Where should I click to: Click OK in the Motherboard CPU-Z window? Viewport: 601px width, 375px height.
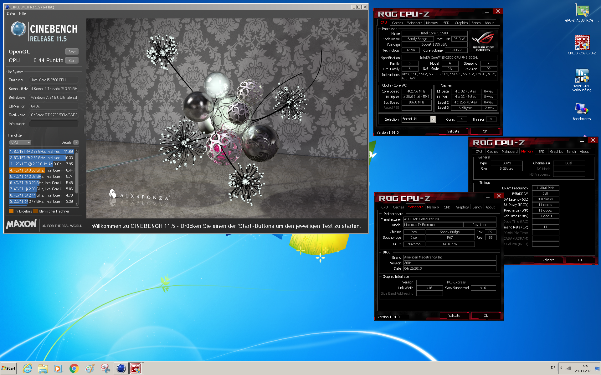(486, 316)
